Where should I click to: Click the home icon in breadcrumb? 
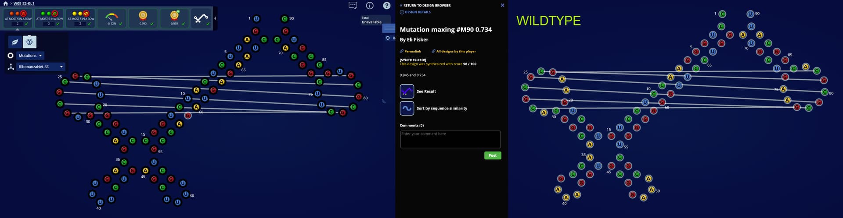tap(5, 3)
